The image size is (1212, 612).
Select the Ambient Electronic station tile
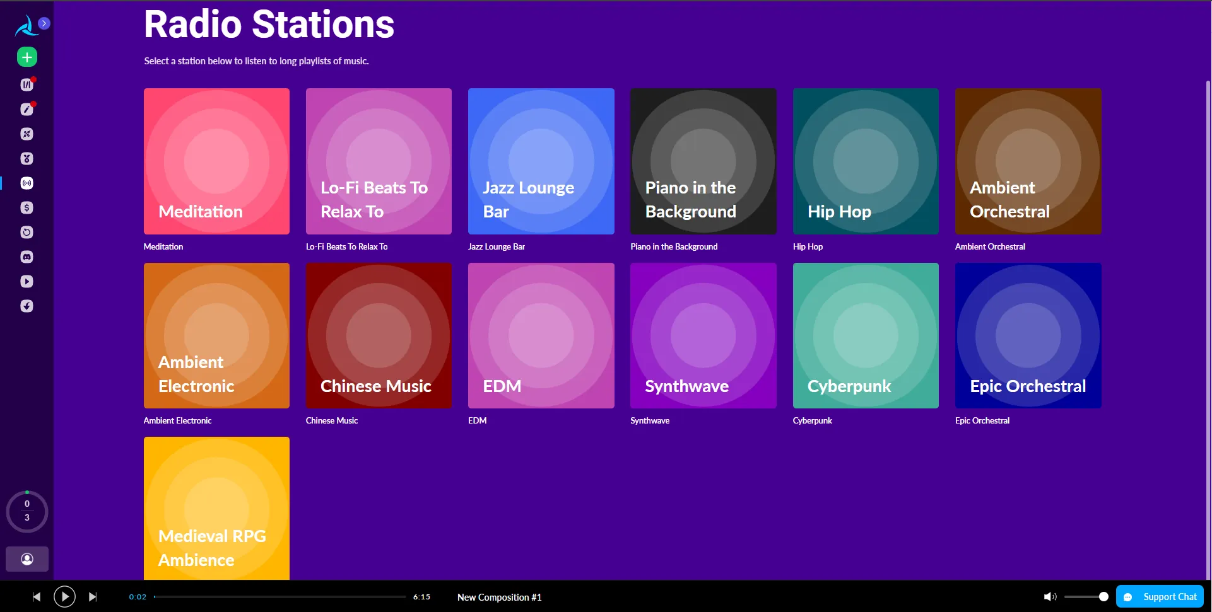point(216,336)
